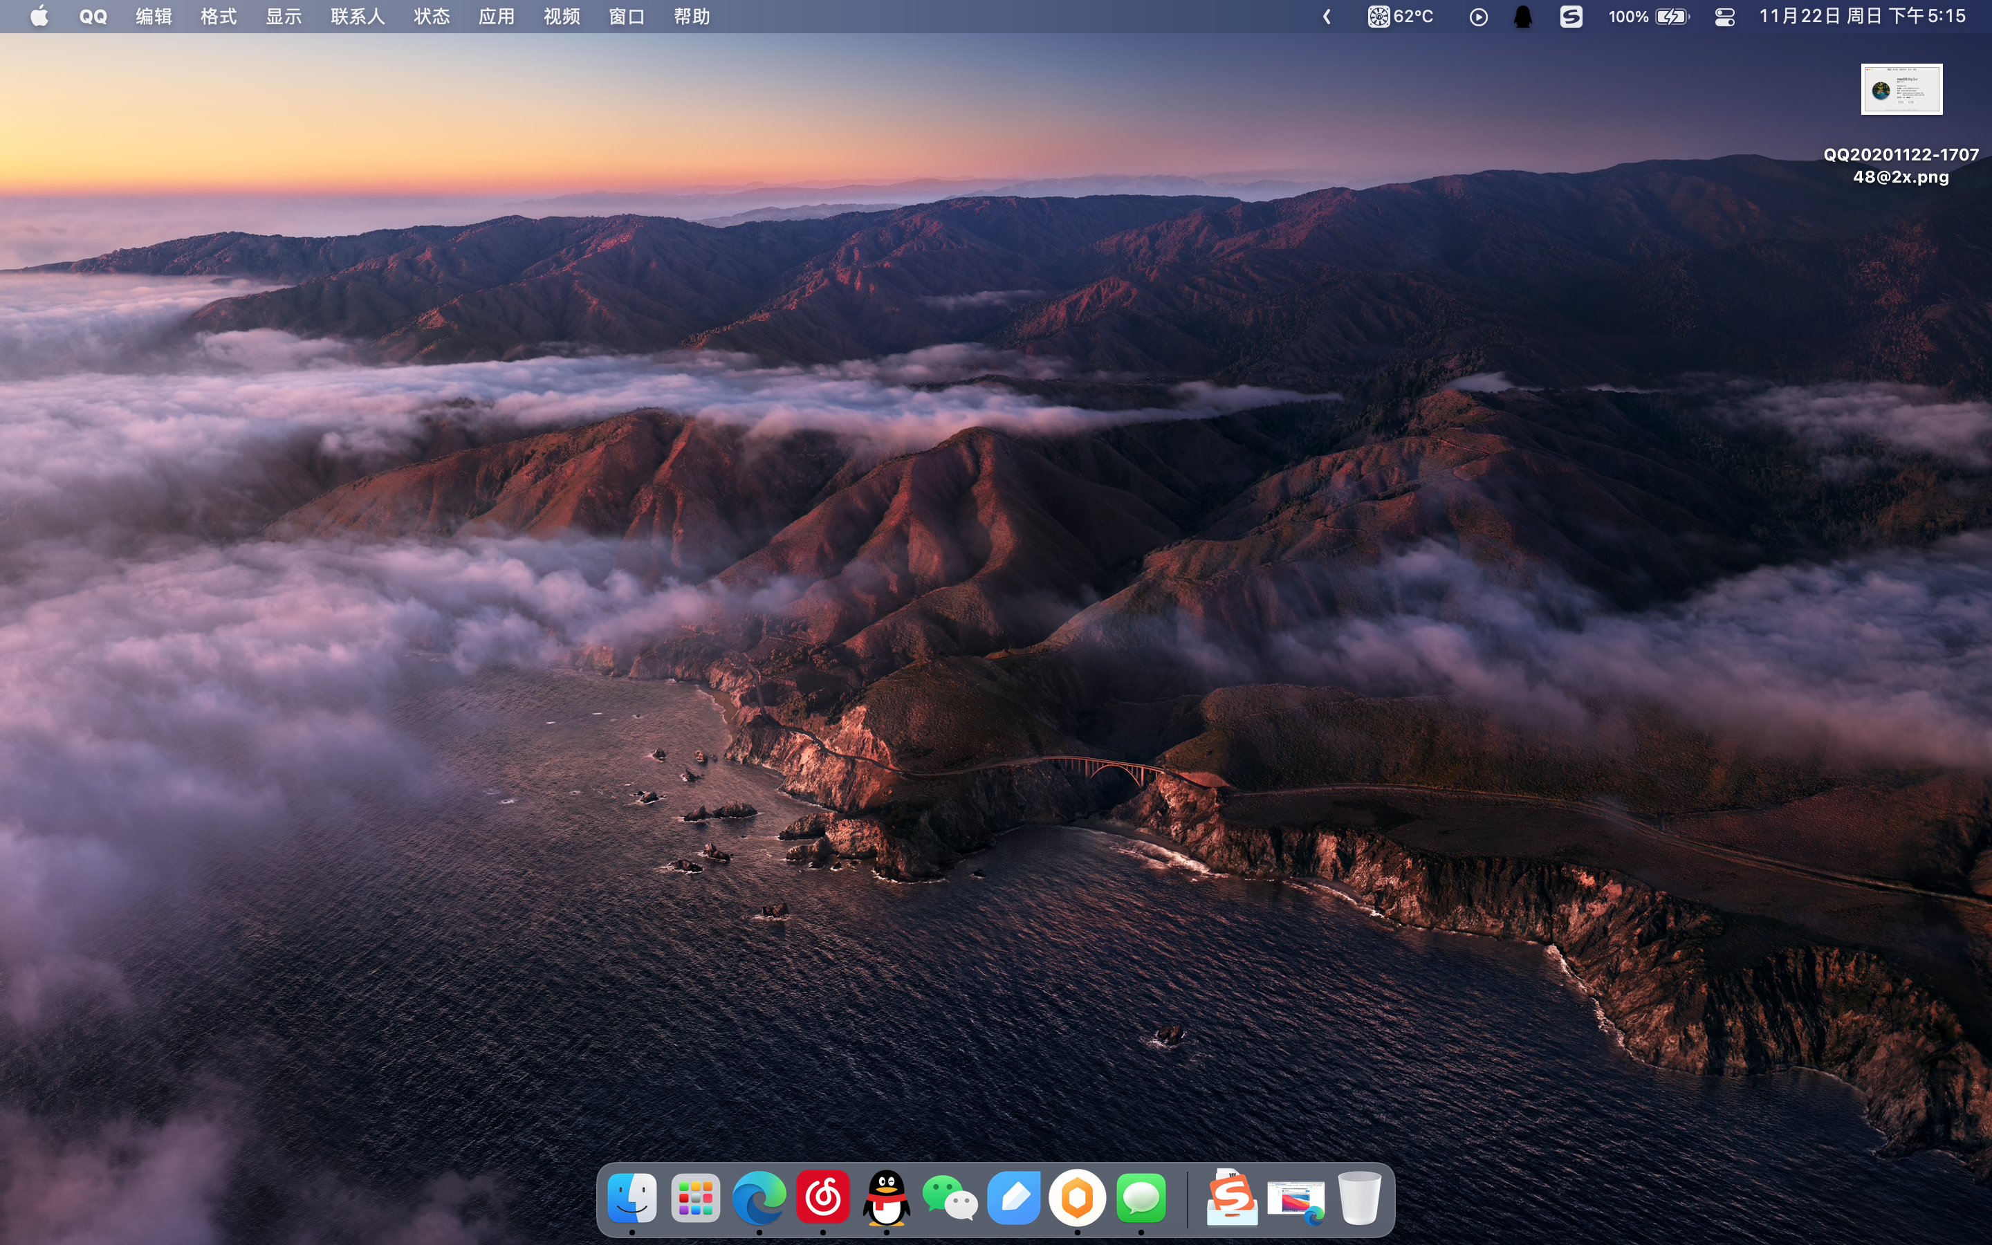This screenshot has width=1992, height=1245.
Task: Open the 应用 menu
Action: point(497,17)
